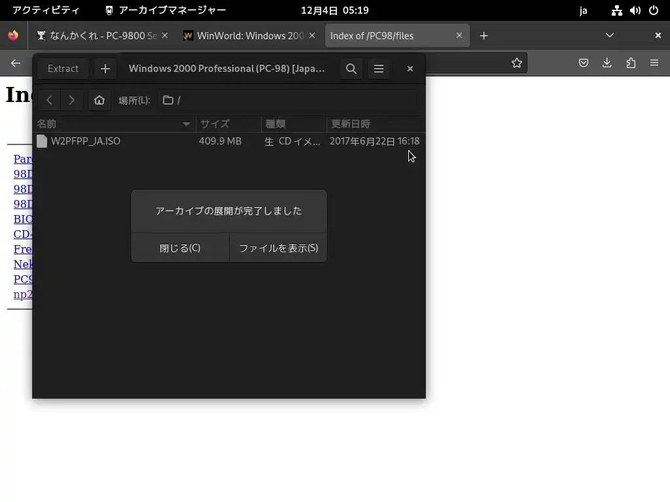Sort by the 名前 column header
The width and height of the screenshot is (670, 502).
[x=114, y=124]
